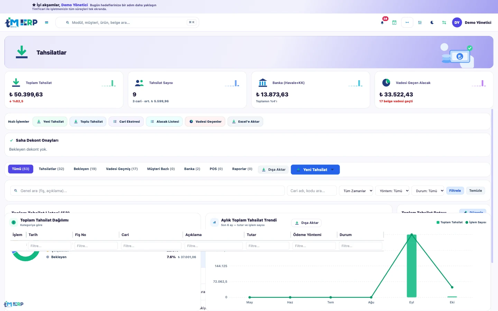Click the Toplu Tahsilat quick action
The width and height of the screenshot is (498, 311).
(88, 122)
